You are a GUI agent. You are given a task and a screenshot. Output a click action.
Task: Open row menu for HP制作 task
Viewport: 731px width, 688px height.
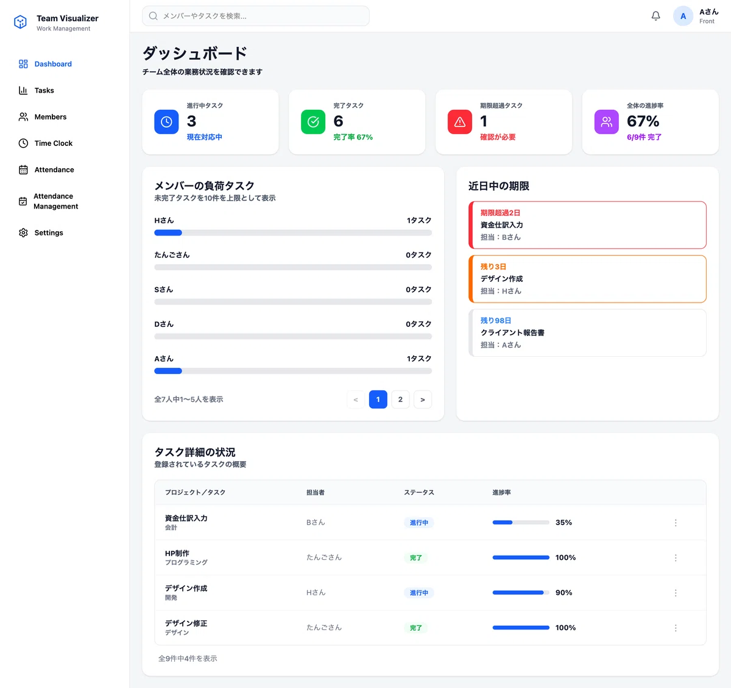coord(676,558)
